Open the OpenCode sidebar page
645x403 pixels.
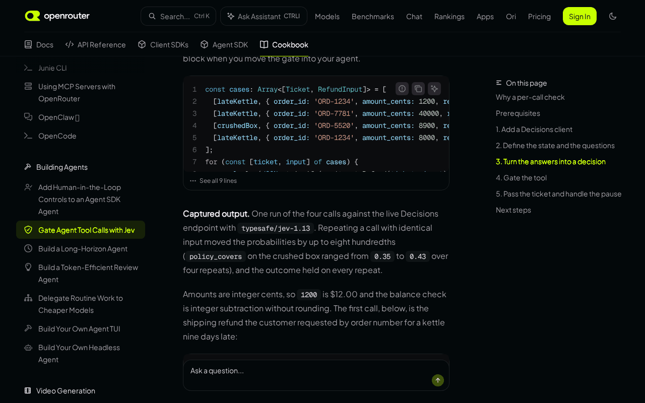point(81,136)
